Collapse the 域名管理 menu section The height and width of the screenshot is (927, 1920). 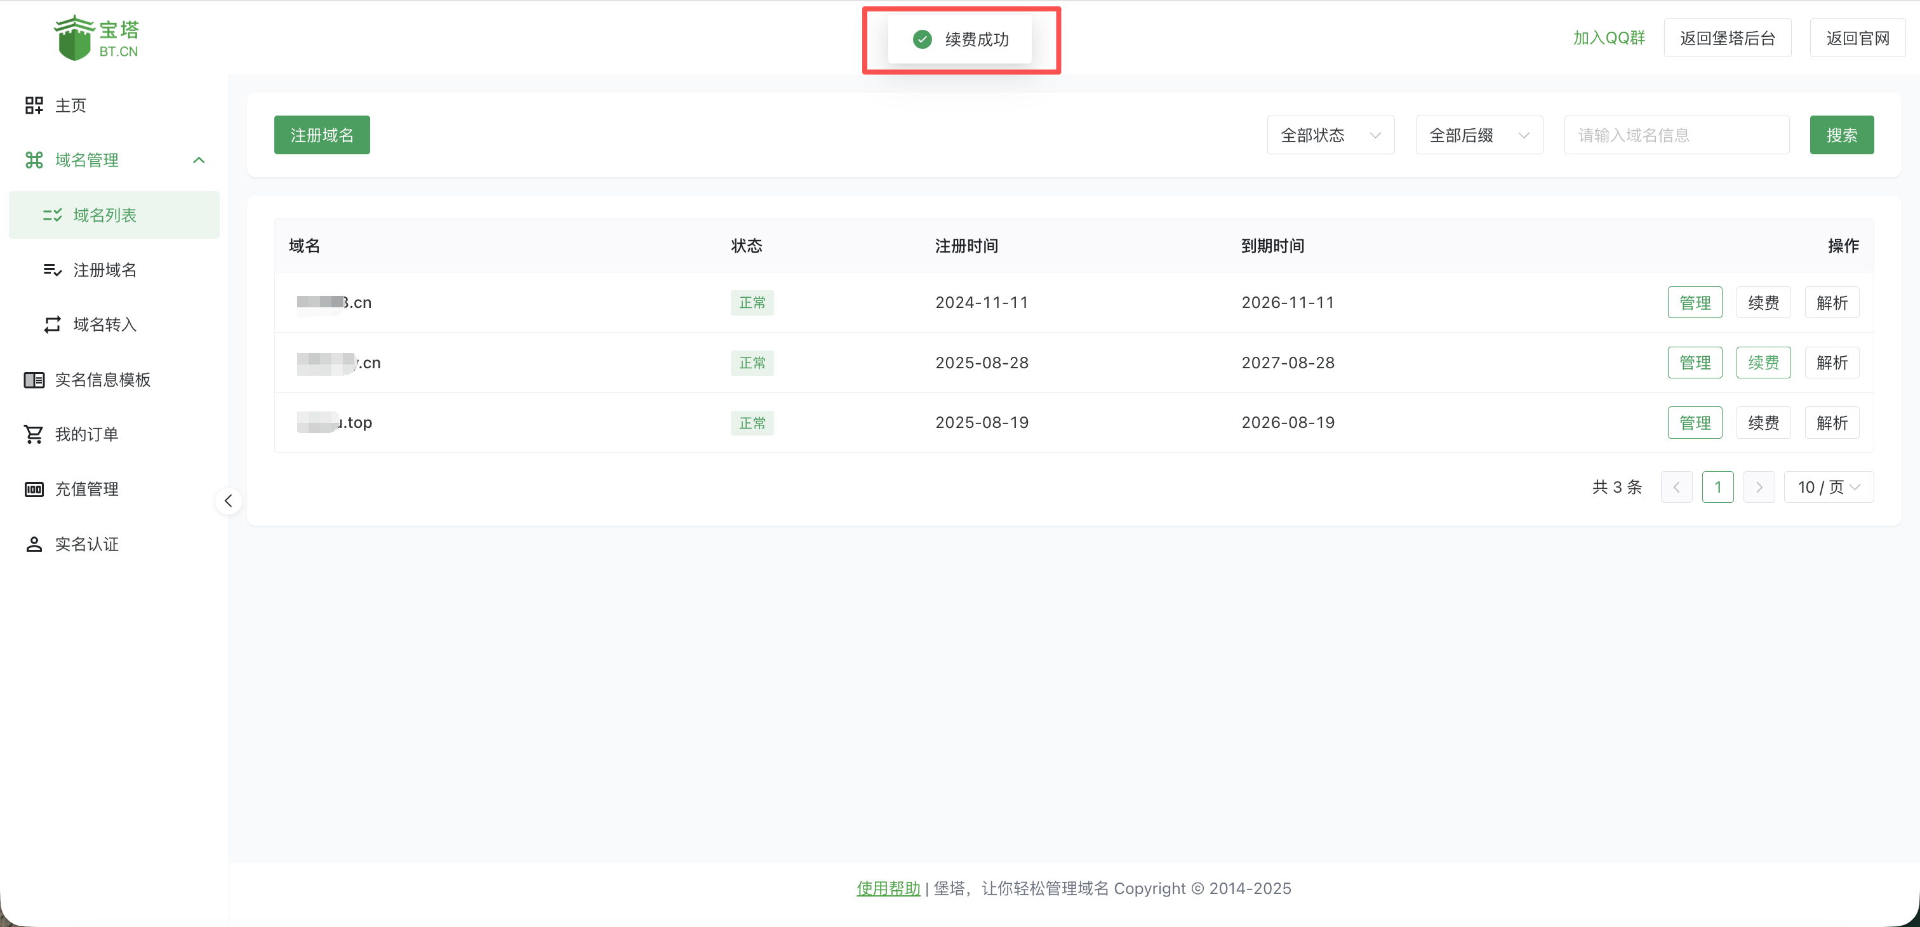198,159
